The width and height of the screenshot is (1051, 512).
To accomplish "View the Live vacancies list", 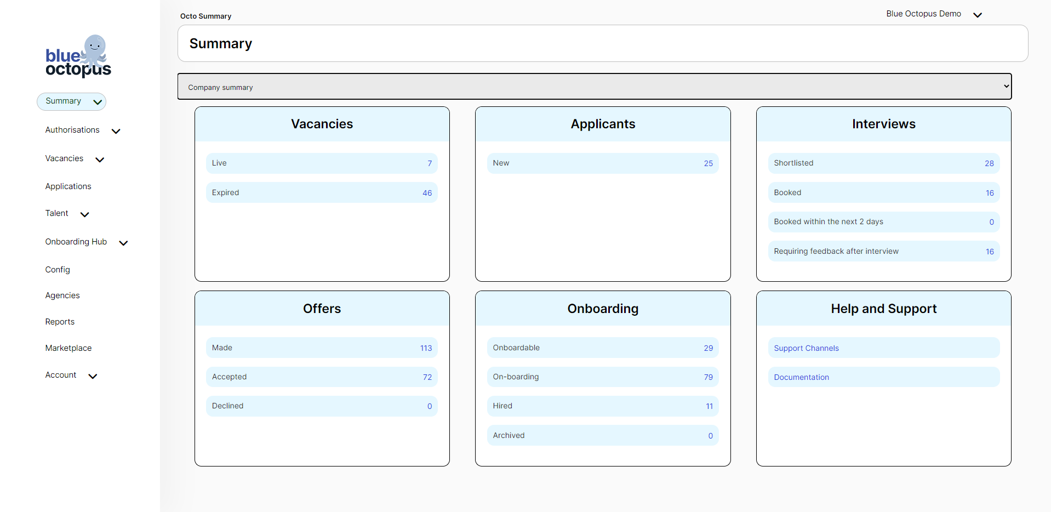I will pyautogui.click(x=322, y=163).
